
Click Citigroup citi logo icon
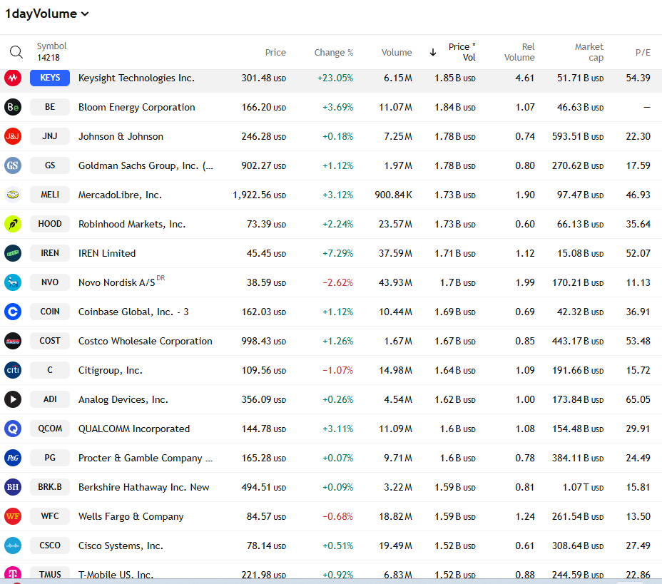tap(13, 370)
